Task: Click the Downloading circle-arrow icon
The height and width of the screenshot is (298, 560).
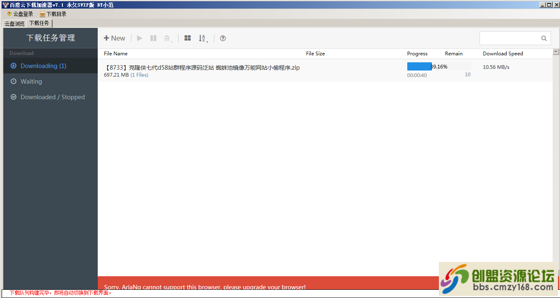Action: 14,66
